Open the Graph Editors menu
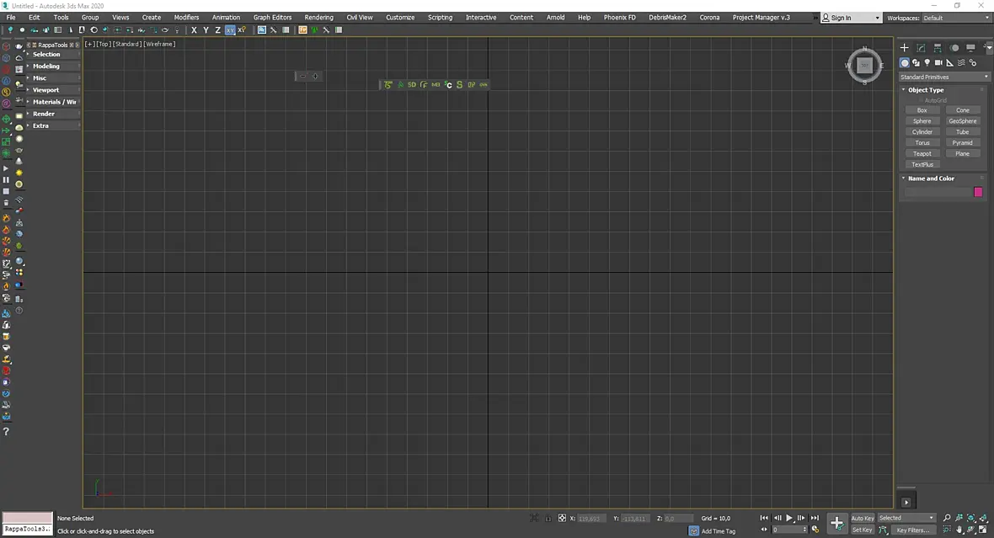This screenshot has width=994, height=538. click(273, 17)
